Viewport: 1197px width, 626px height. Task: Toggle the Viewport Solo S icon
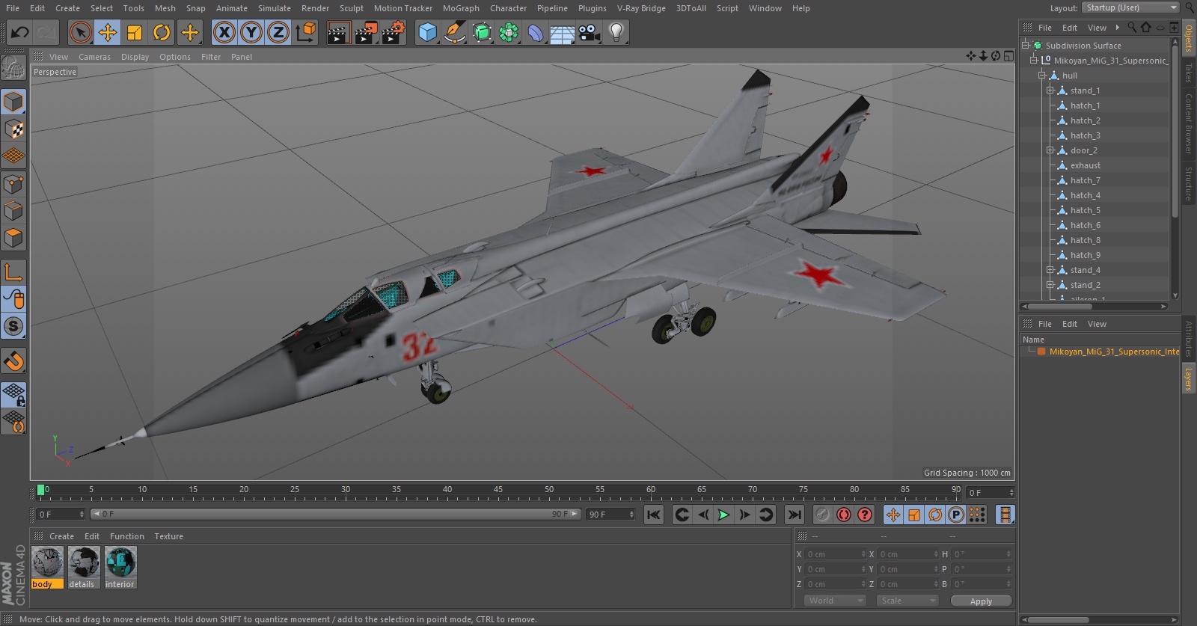point(13,326)
